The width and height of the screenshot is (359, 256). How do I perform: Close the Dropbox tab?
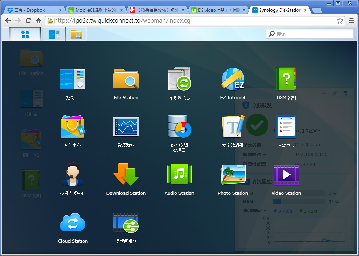(x=60, y=10)
